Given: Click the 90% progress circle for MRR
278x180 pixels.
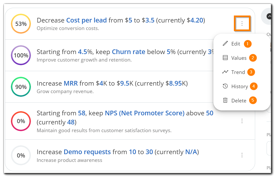Looking at the screenshot, I should point(21,87).
